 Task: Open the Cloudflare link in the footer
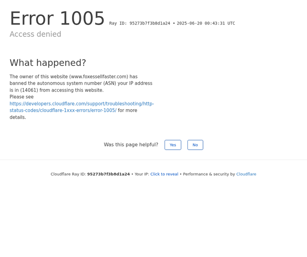[x=246, y=174]
